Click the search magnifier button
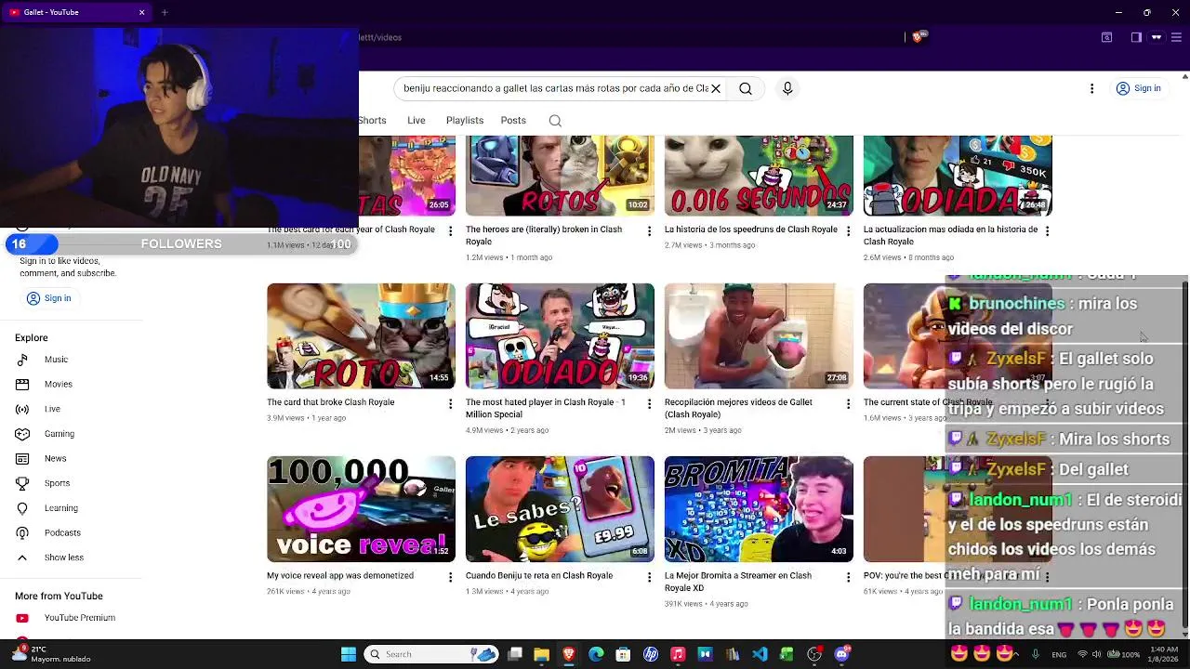Image resolution: width=1190 pixels, height=669 pixels. point(746,88)
